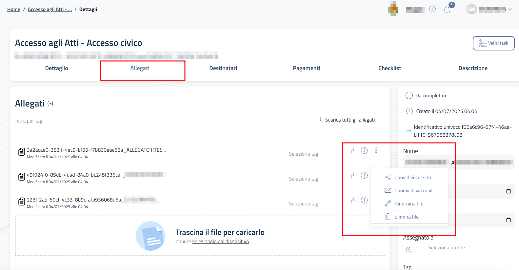Viewport: 519px width, 270px height.
Task: Download the first ALLEGATO1 attachment
Action: (353, 150)
